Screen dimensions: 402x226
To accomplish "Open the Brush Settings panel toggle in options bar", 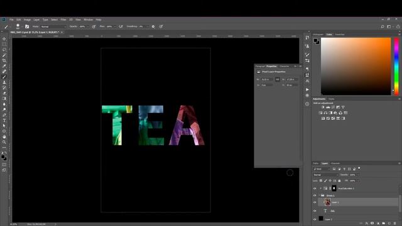I will point(27,26).
